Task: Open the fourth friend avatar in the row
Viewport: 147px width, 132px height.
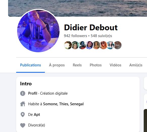Action: point(89,45)
